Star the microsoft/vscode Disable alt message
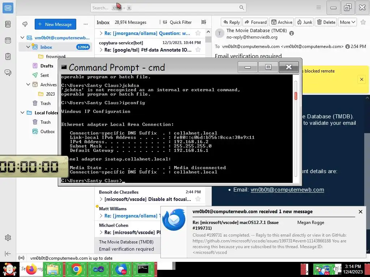The height and width of the screenshot is (277, 370). pos(198,199)
